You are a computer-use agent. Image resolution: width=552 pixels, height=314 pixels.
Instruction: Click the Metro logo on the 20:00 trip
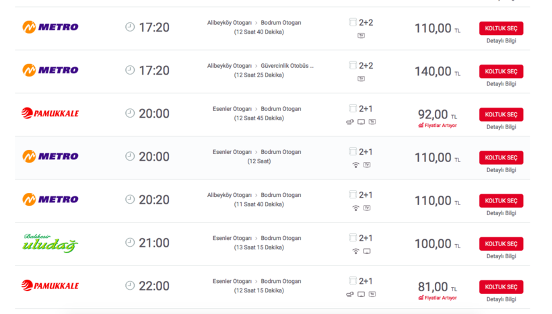click(x=50, y=157)
